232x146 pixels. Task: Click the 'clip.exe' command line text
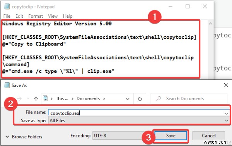click(x=58, y=71)
